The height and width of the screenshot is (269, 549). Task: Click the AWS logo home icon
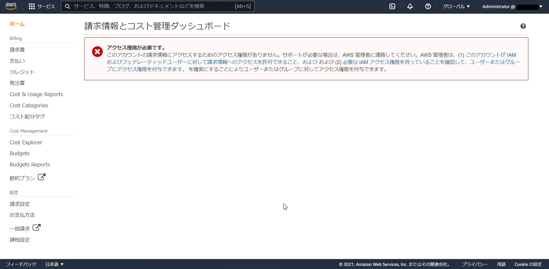pyautogui.click(x=11, y=6)
